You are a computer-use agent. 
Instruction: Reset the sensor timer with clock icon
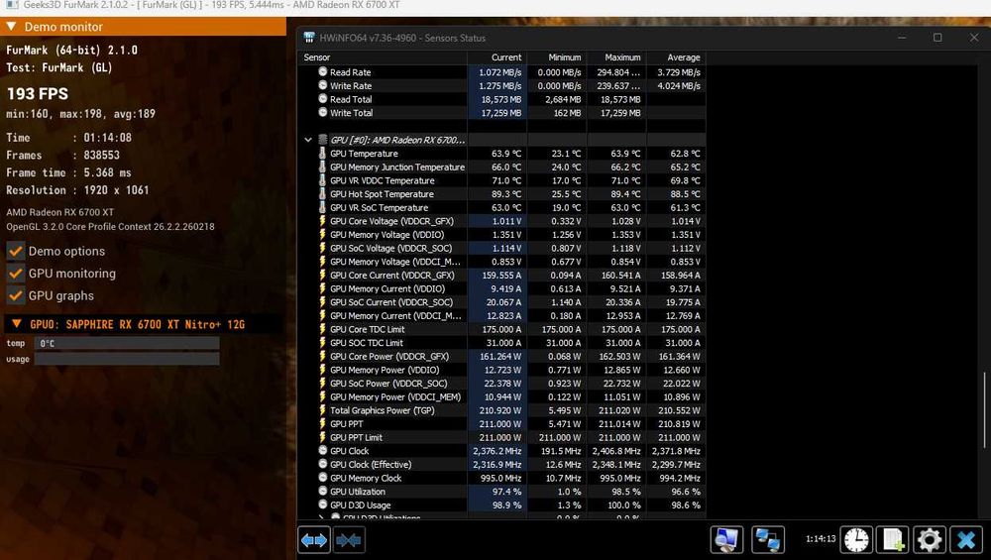coord(856,540)
